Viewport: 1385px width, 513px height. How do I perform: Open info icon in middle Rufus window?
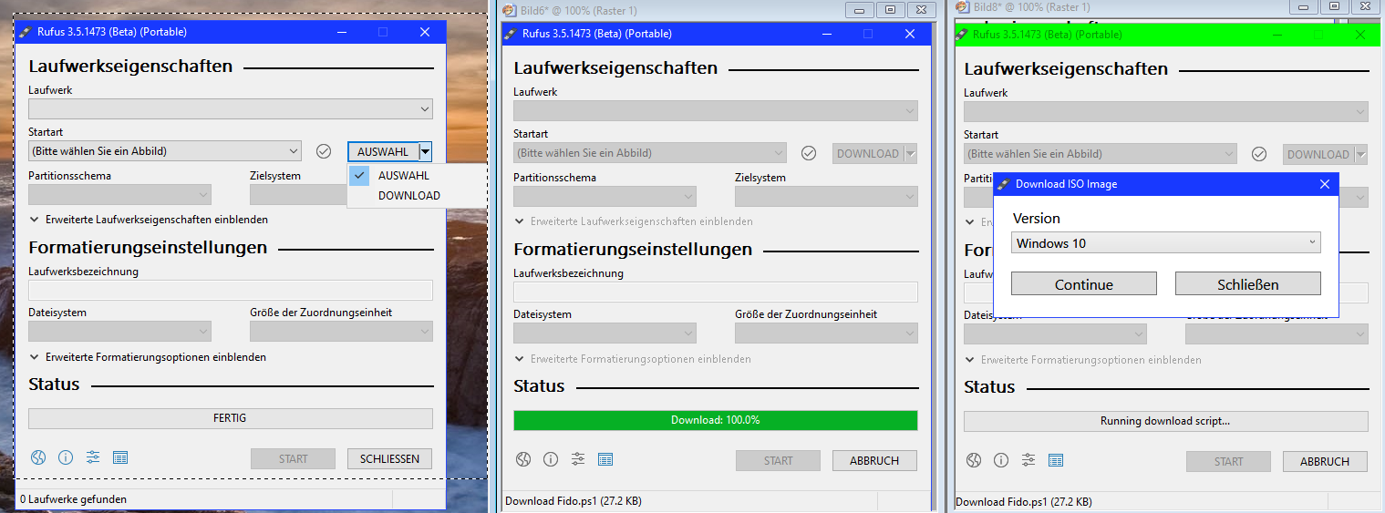click(x=551, y=460)
